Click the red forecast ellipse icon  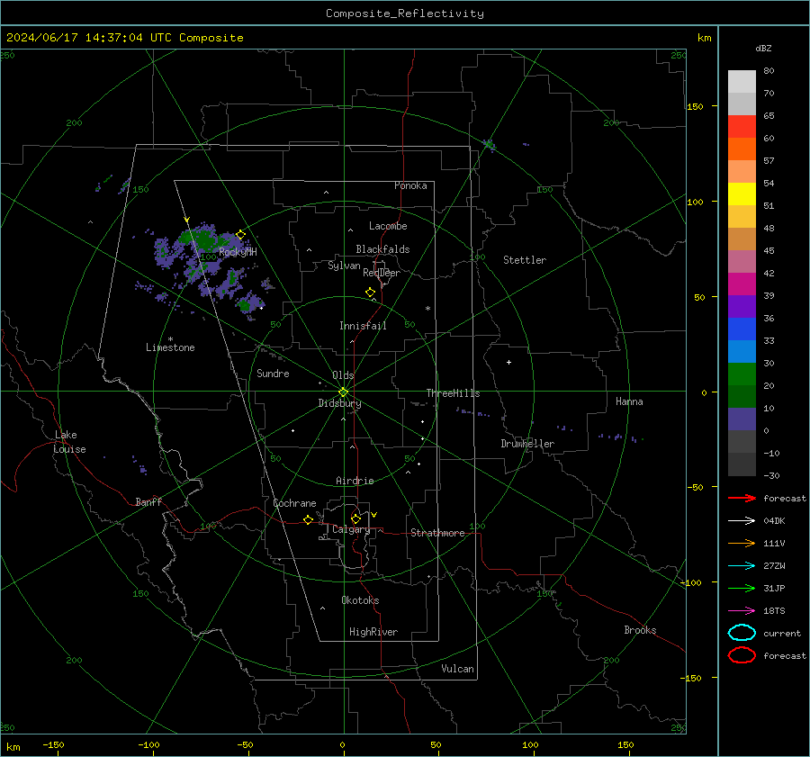pyautogui.click(x=742, y=655)
